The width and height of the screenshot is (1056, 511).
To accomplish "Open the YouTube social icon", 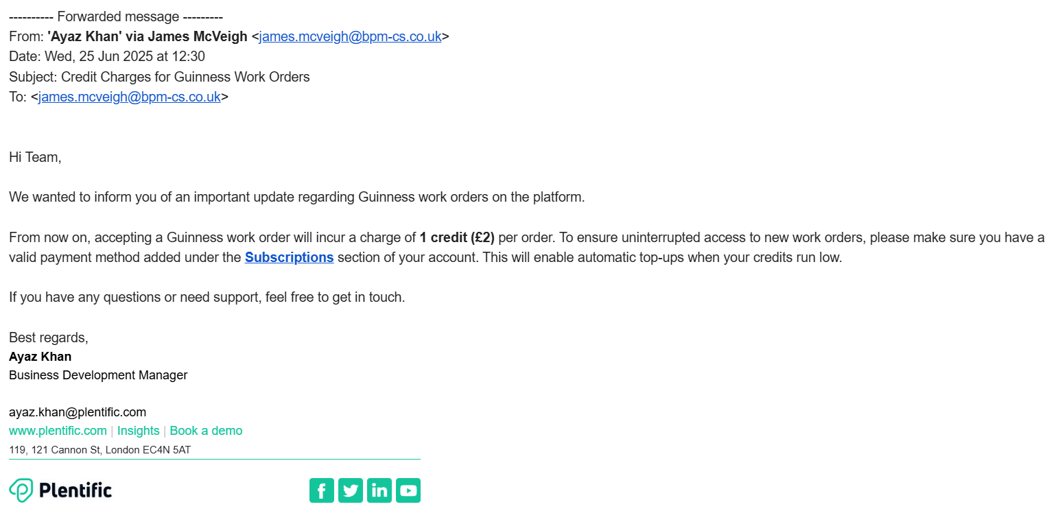I will pos(408,490).
